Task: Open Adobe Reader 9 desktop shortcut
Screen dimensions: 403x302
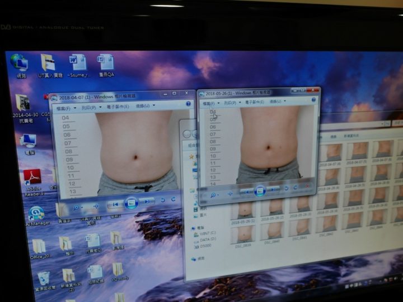Action: coord(32,179)
